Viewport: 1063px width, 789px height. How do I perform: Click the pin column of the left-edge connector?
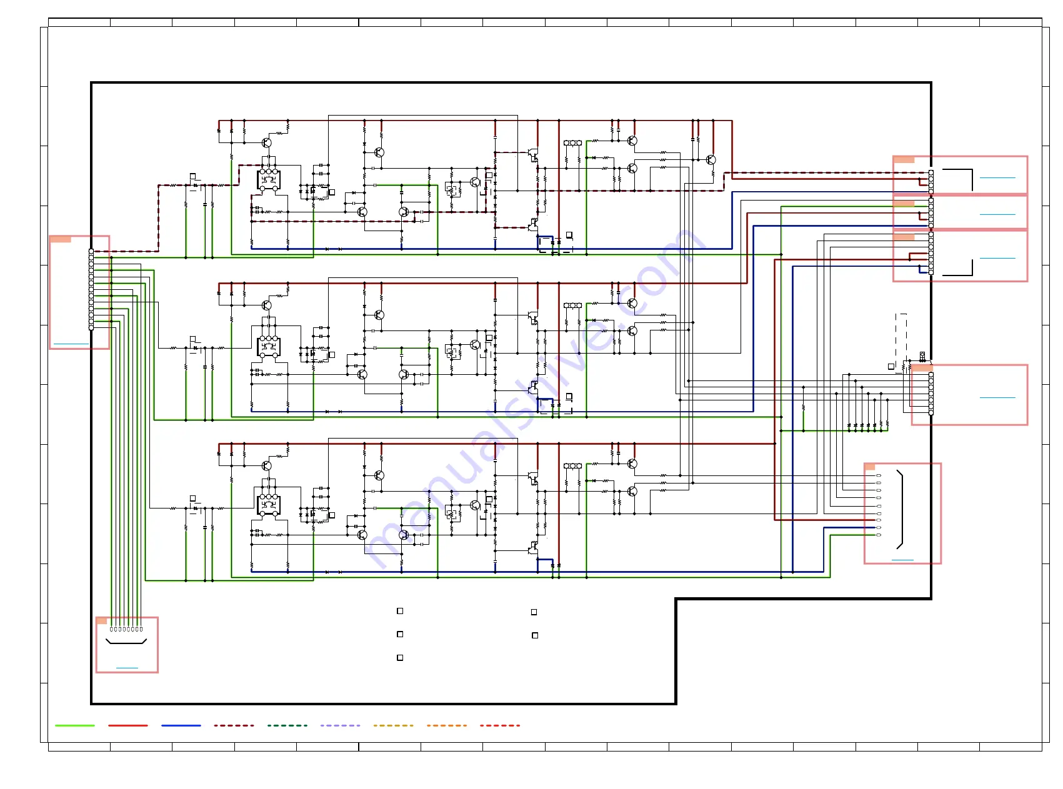coord(91,289)
